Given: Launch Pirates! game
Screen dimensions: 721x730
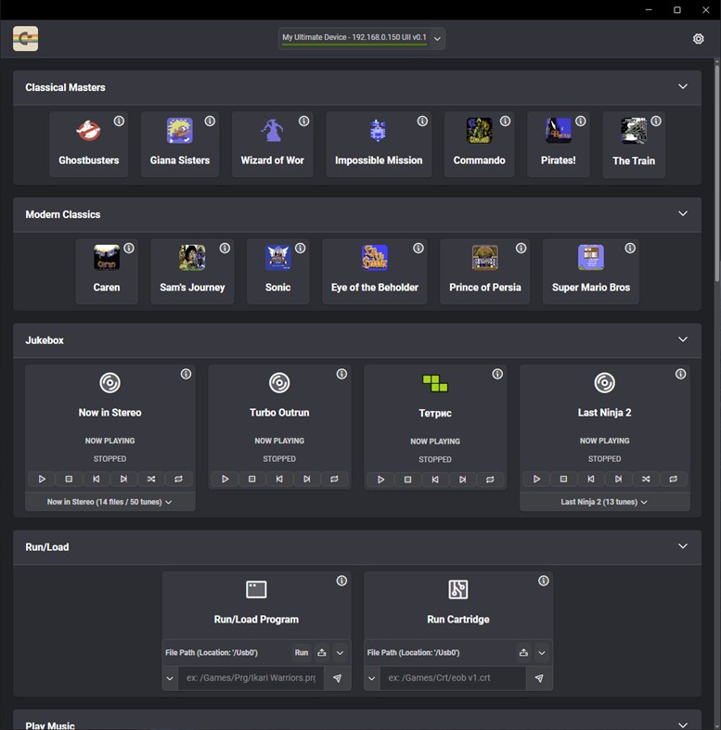Looking at the screenshot, I should (559, 145).
